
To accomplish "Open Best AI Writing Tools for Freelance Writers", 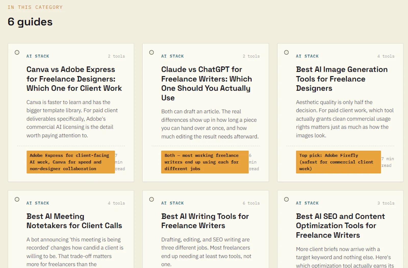I will 205,221.
